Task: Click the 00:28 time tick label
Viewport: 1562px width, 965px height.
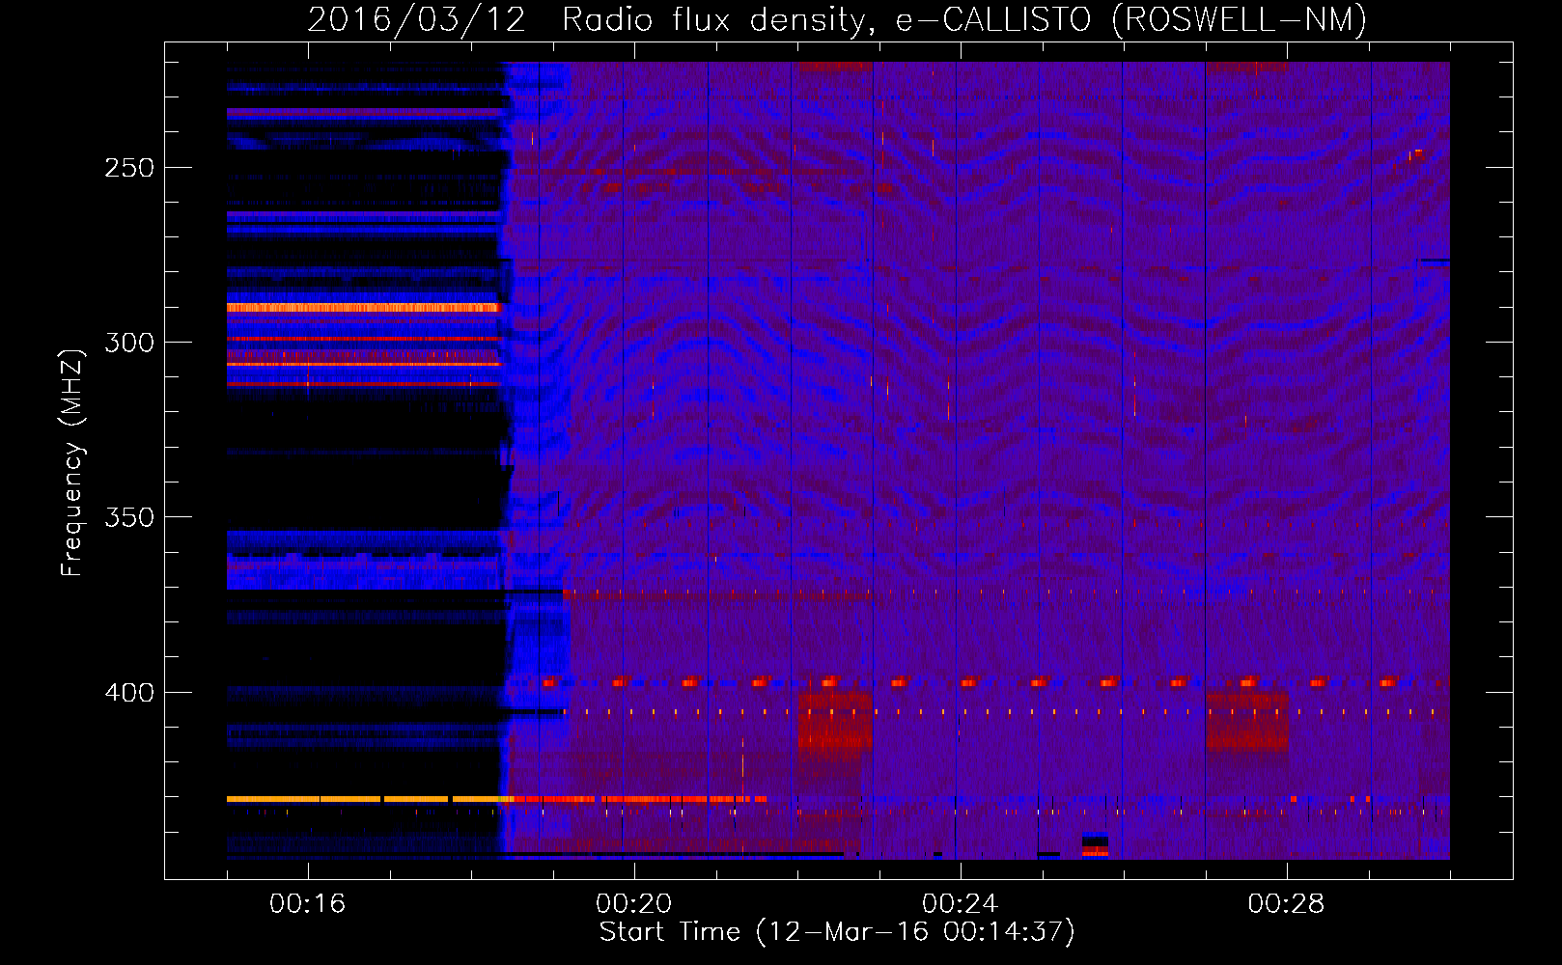Action: pos(1287,903)
